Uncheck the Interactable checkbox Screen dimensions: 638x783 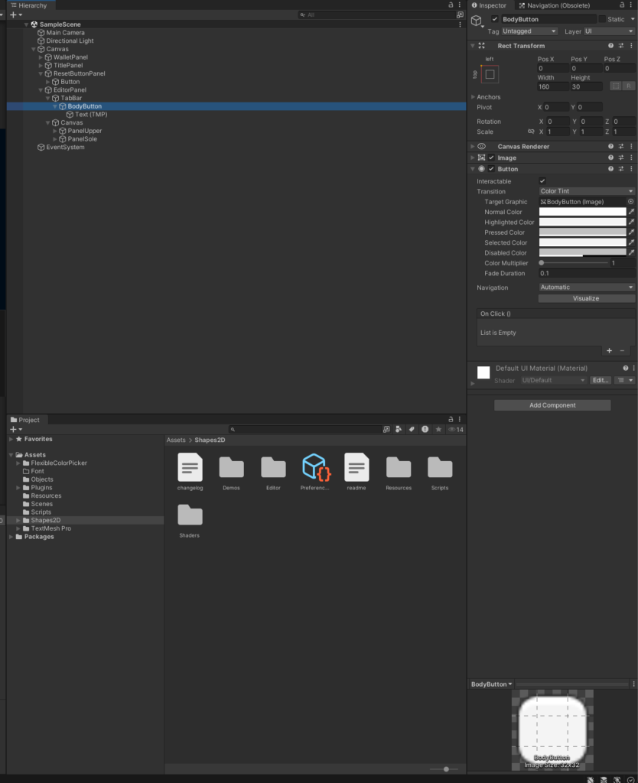[542, 180]
